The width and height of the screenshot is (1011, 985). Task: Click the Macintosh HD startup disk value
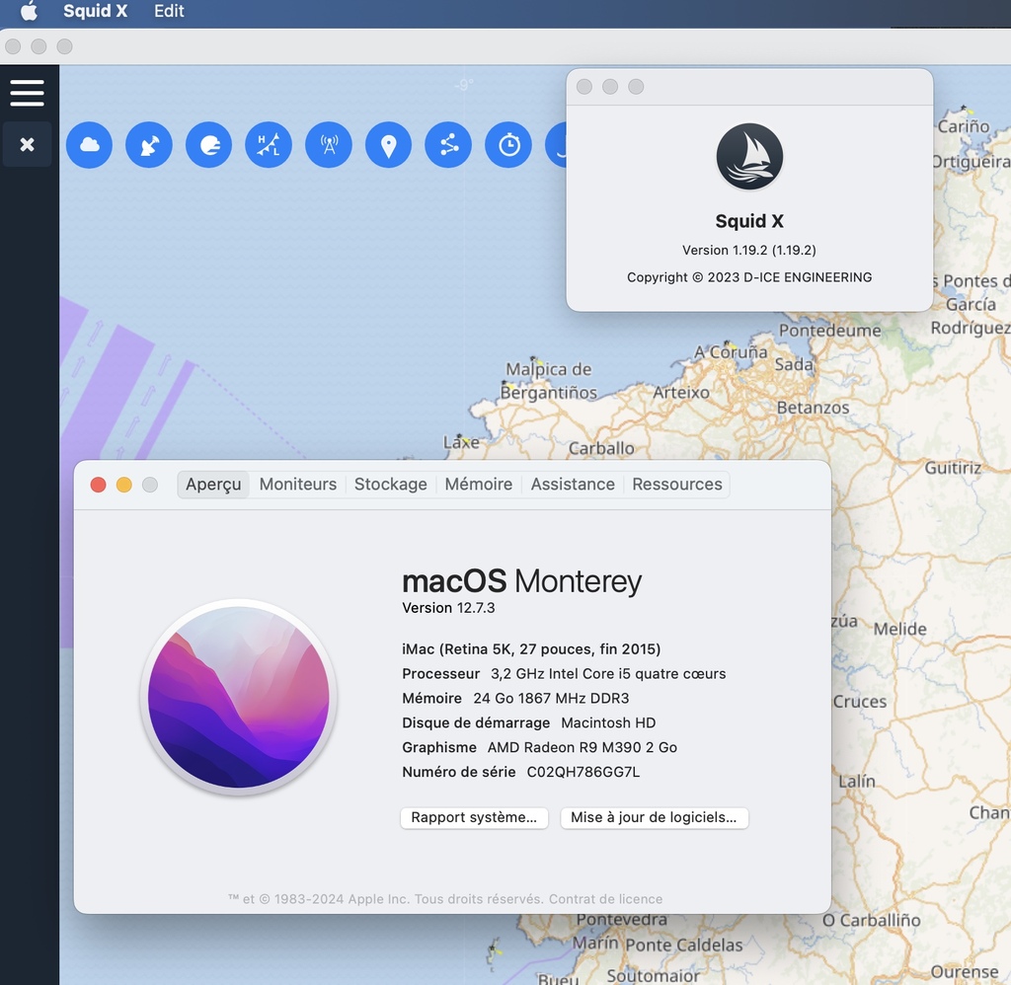pyautogui.click(x=608, y=722)
